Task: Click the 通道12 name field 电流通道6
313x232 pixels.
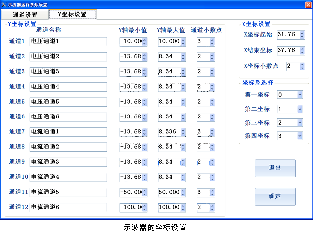Action: pyautogui.click(x=68, y=207)
